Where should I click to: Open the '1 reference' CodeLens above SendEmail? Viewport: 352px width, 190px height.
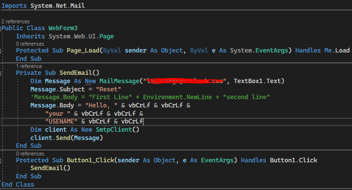pyautogui.click(x=29, y=66)
